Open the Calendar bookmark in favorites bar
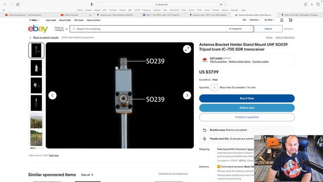323x182 pixels. click(234, 10)
